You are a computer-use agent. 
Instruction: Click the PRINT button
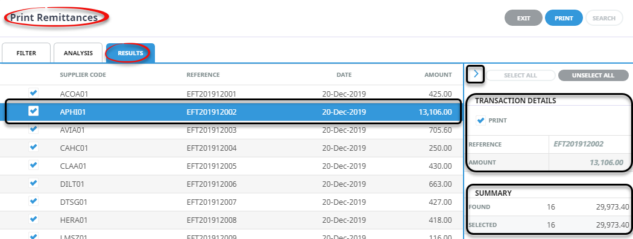tap(564, 18)
